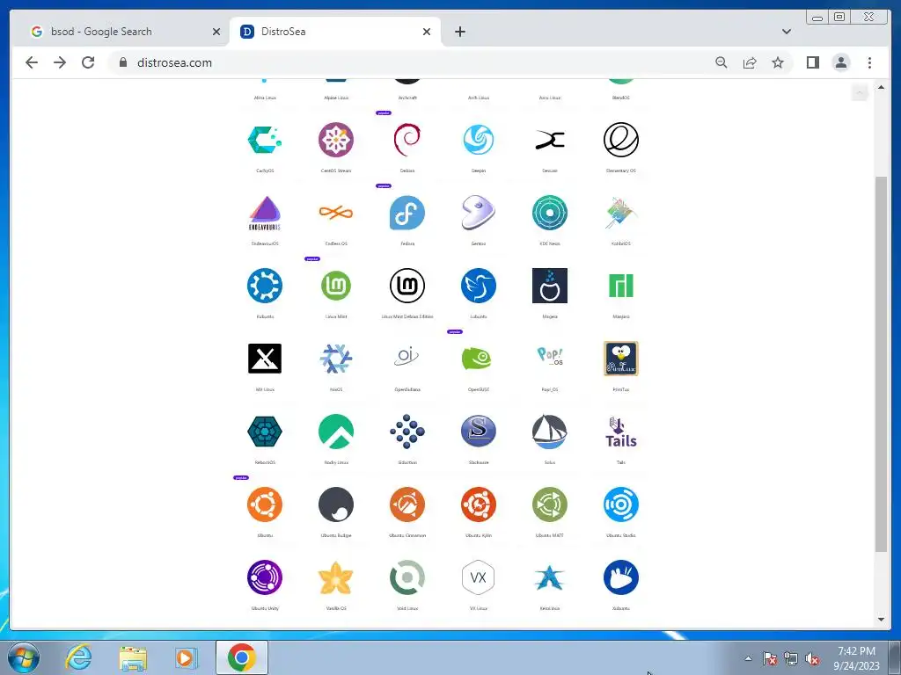
Task: Click the Alma Linux label
Action: point(265,98)
